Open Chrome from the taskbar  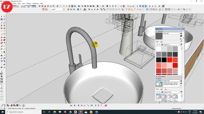tap(70, 112)
